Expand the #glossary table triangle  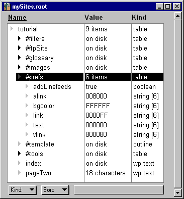[20, 58]
